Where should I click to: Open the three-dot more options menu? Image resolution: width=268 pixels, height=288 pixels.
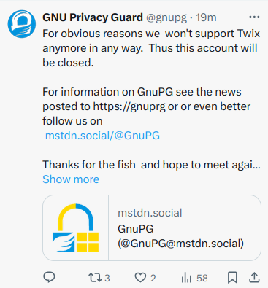point(254,17)
